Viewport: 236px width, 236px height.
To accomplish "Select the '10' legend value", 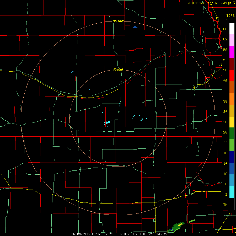I will (225, 174).
